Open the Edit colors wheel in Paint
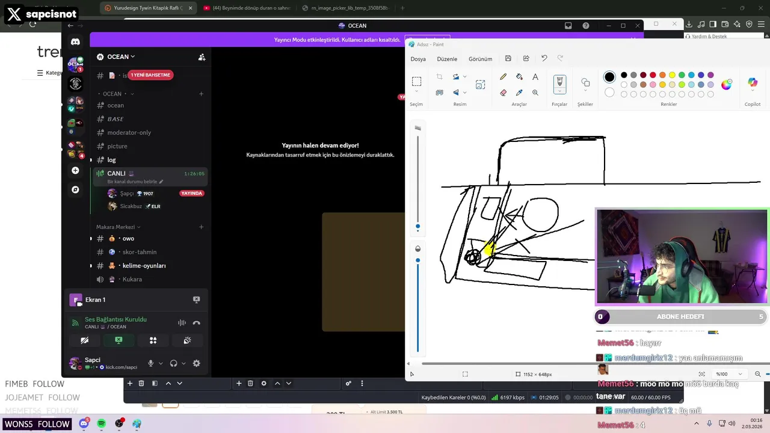Screen dimensions: 770x433 tap(727, 84)
